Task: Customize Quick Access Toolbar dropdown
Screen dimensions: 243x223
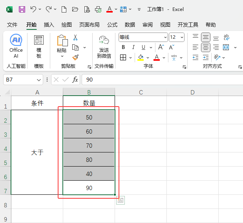Action: (x=139, y=9)
